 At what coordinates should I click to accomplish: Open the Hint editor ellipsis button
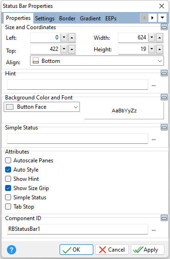pyautogui.click(x=154, y=85)
